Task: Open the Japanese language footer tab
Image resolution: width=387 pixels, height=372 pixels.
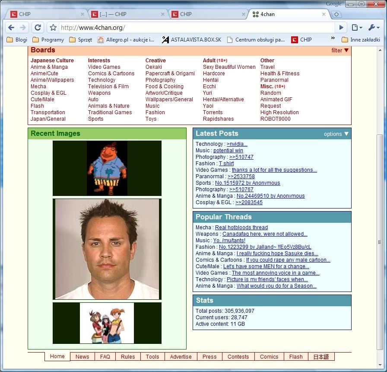Action: click(321, 357)
